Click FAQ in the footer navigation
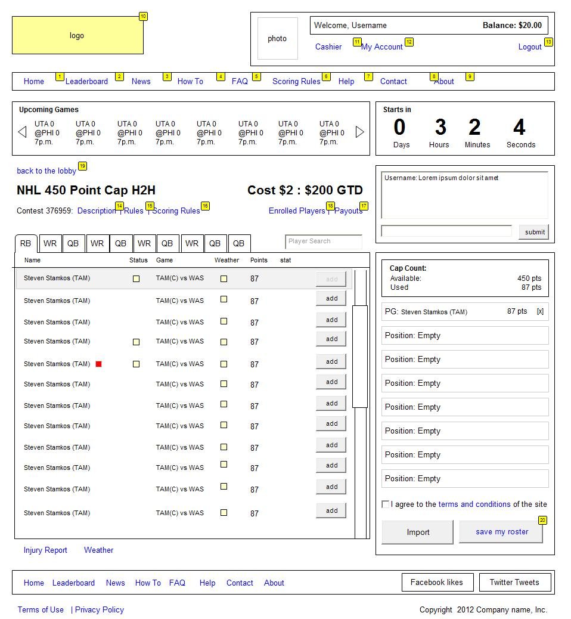Viewport: 571px width, 619px height. click(x=177, y=583)
